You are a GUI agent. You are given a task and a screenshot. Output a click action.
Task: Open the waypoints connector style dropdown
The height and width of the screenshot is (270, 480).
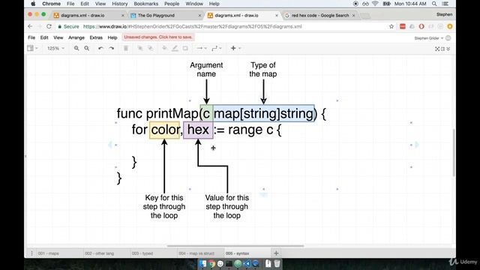tap(217, 48)
